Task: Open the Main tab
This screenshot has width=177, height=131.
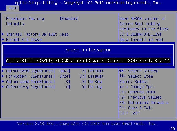Action: point(13,8)
